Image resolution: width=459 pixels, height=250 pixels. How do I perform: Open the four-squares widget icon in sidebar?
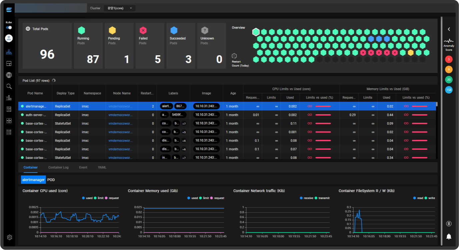tap(9, 121)
